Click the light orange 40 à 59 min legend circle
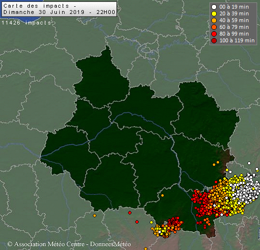The image size is (260, 250). point(214,21)
